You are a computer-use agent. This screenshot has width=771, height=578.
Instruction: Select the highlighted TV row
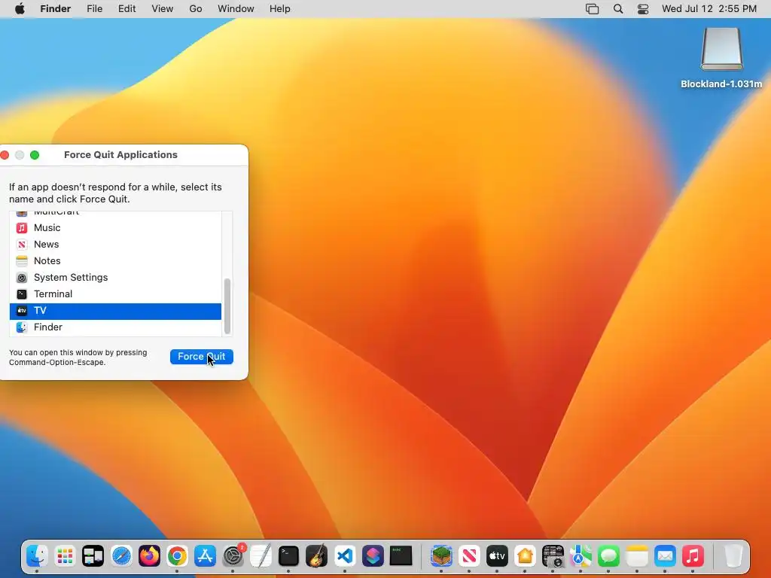pos(115,311)
